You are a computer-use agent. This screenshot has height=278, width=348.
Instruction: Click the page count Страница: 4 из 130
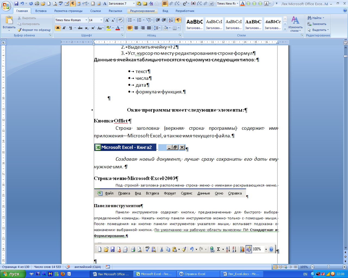coord(16,267)
